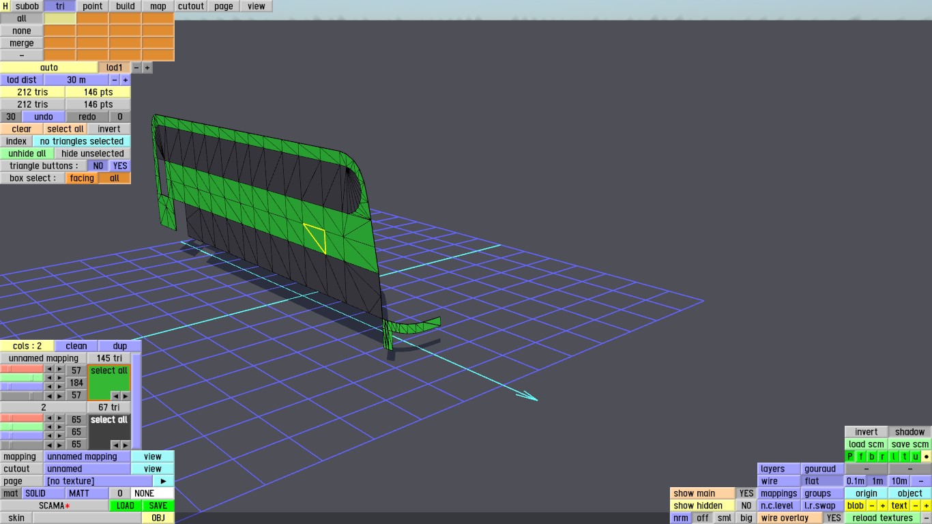
Task: Click left arrow in dark grey swatch
Action: (115, 445)
